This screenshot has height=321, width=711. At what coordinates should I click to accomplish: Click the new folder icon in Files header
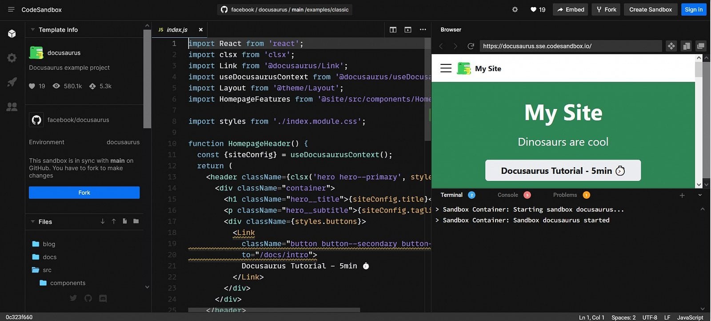[136, 221]
